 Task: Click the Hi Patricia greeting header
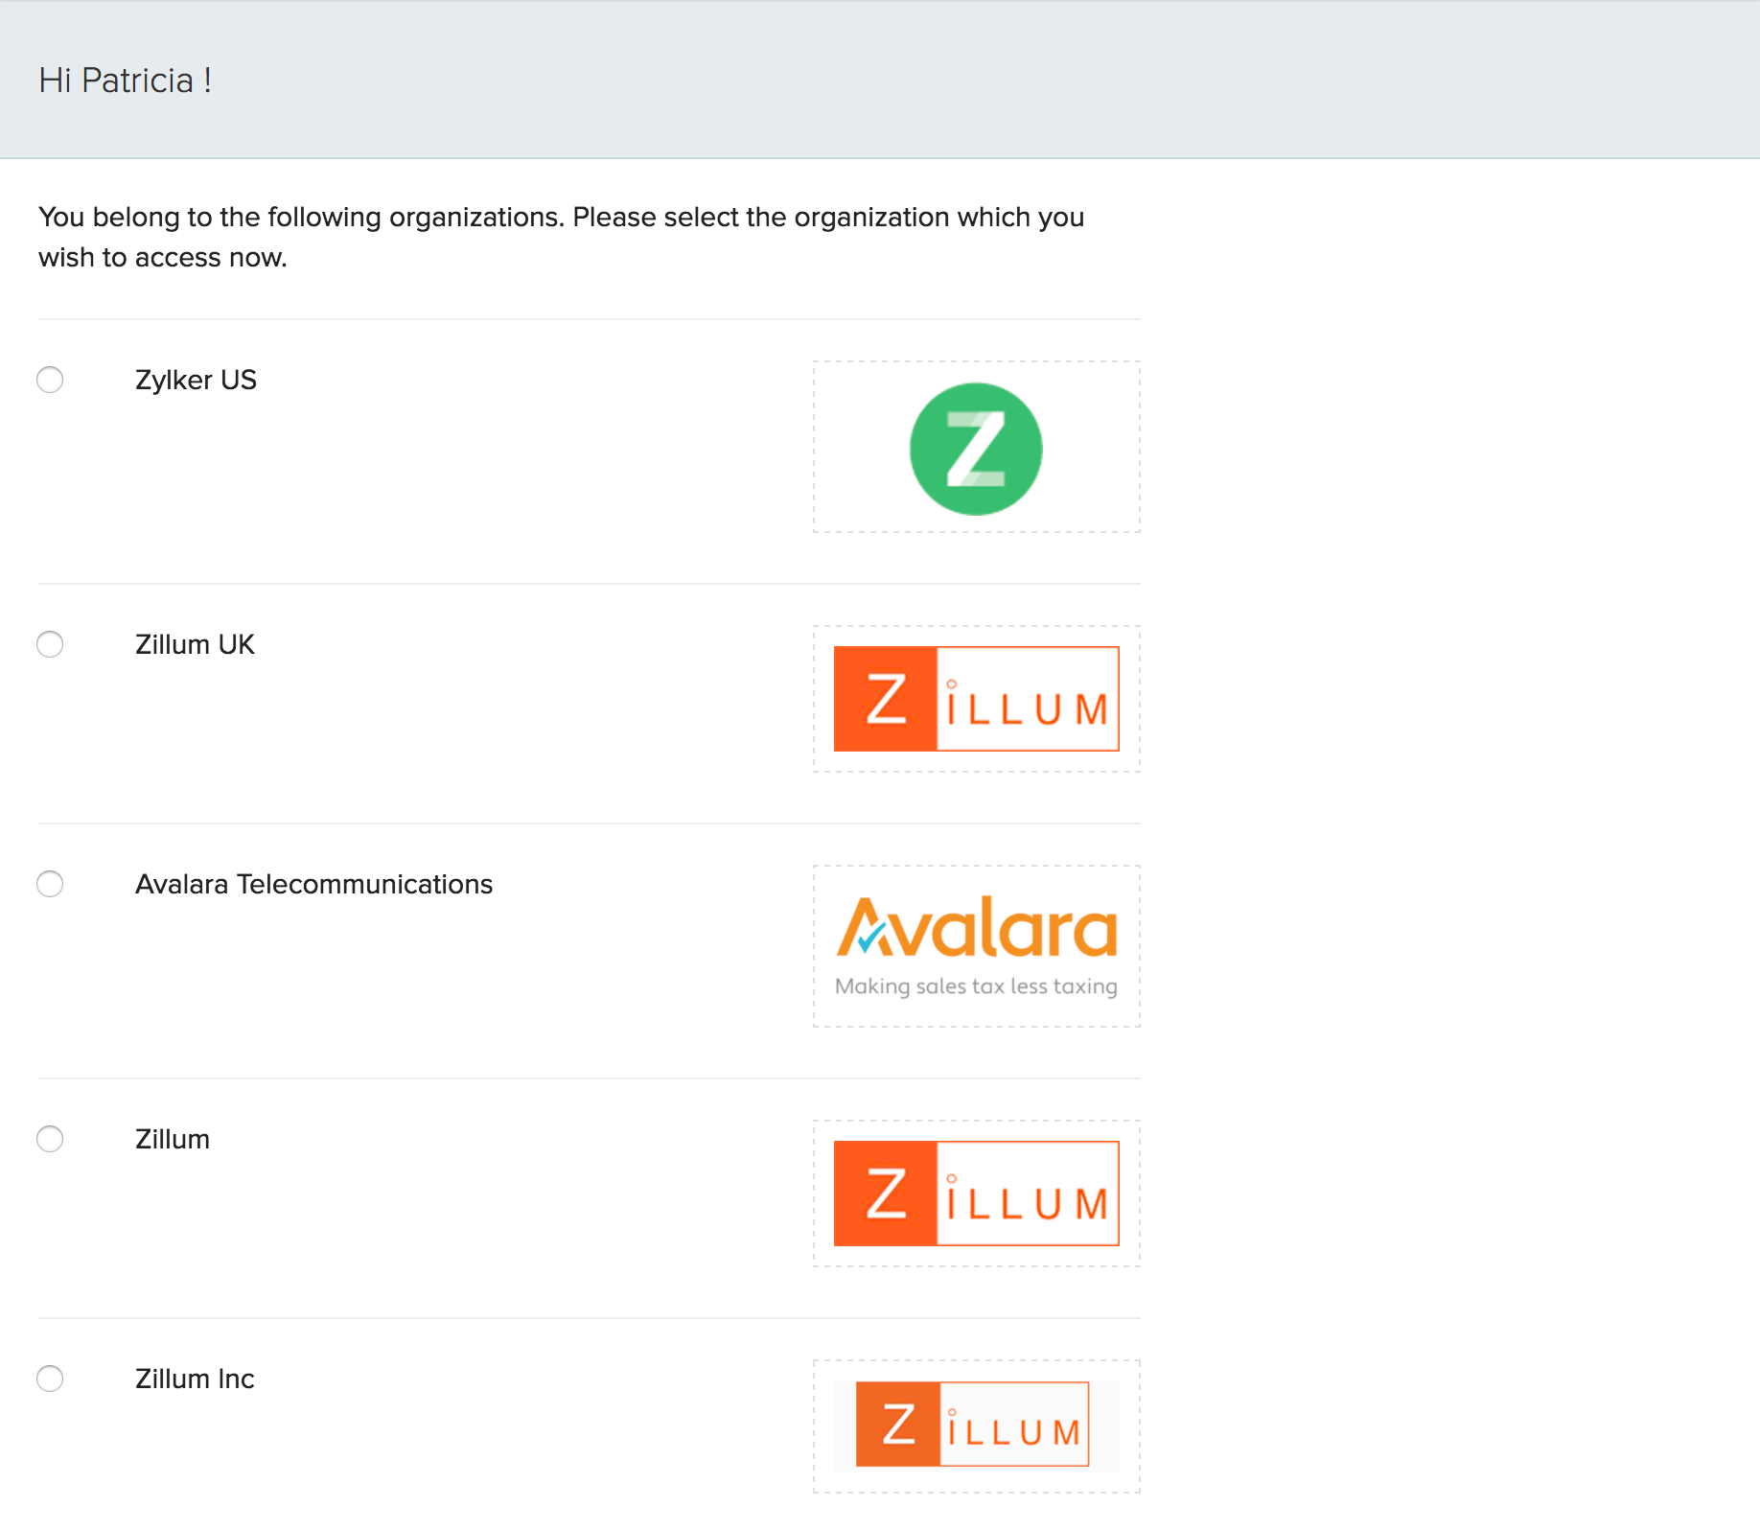(125, 80)
